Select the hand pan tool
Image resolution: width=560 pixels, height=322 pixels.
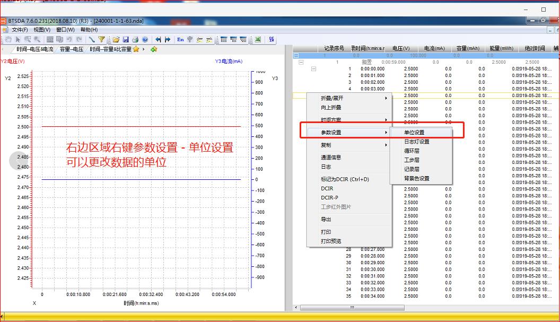(x=8, y=39)
